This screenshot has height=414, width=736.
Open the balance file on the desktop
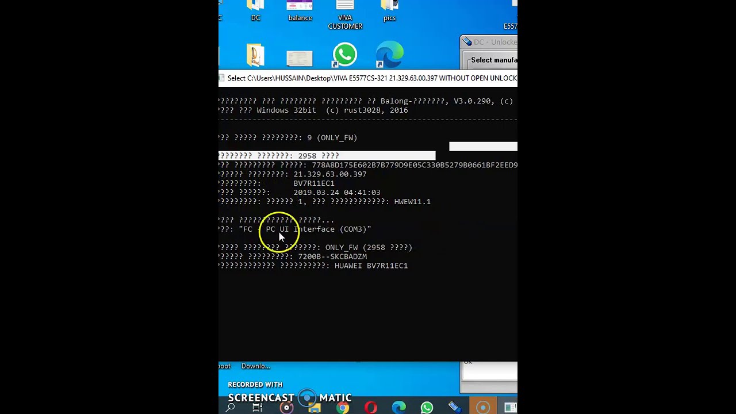300,7
